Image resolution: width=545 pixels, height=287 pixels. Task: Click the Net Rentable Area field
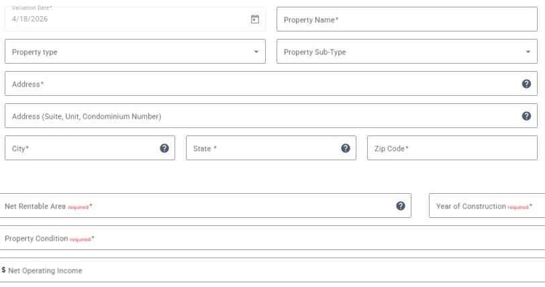pyautogui.click(x=195, y=206)
